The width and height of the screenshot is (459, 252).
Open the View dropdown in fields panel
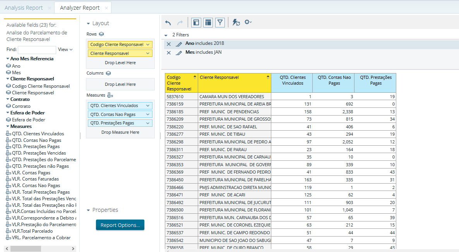(65, 49)
